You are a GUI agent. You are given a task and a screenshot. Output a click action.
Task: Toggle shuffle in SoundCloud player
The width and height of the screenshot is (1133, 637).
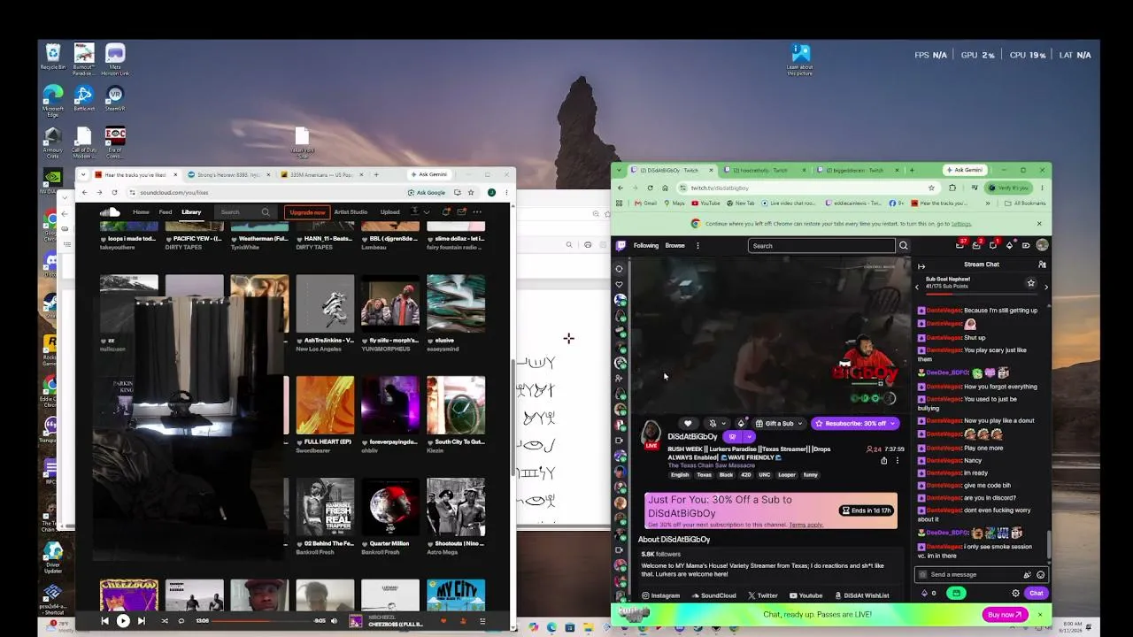click(164, 621)
